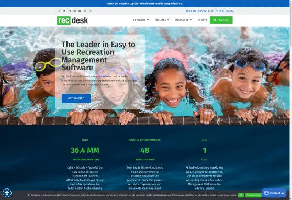The image size is (292, 200).
Task: Open the accessibility options icon
Action: pyautogui.click(x=7, y=193)
